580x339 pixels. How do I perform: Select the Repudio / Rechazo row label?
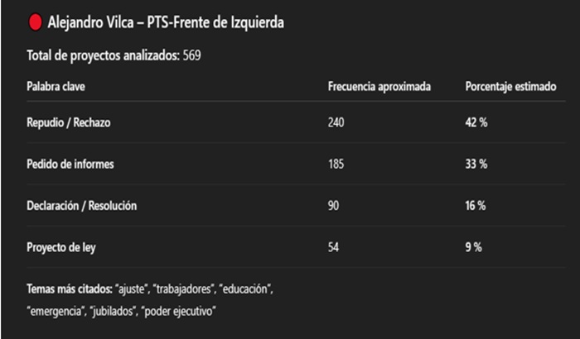[x=69, y=122]
